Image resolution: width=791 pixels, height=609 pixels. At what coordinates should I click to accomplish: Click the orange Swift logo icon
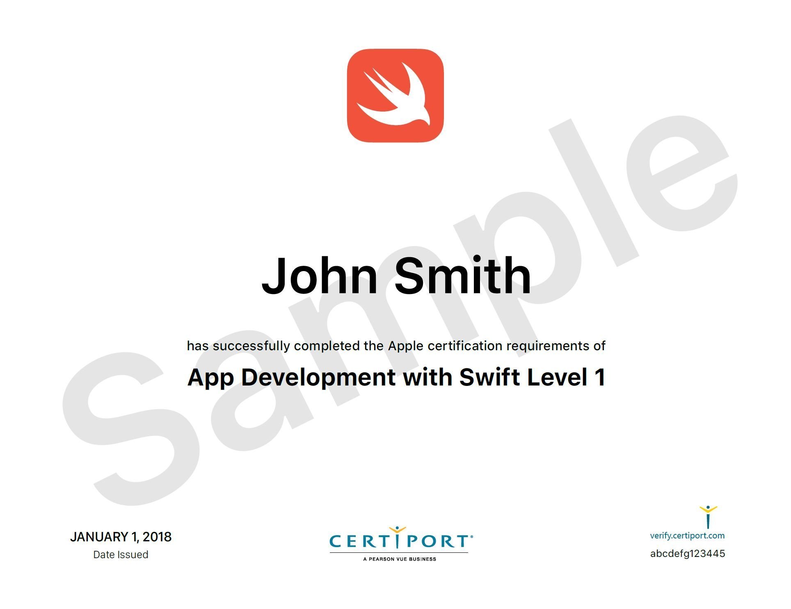pyautogui.click(x=395, y=96)
